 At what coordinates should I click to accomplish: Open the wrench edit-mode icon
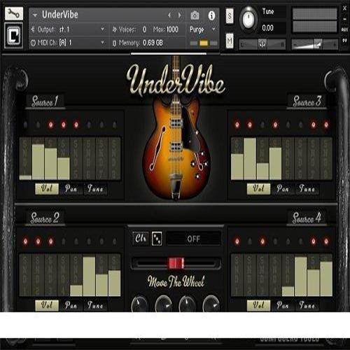tap(14, 13)
